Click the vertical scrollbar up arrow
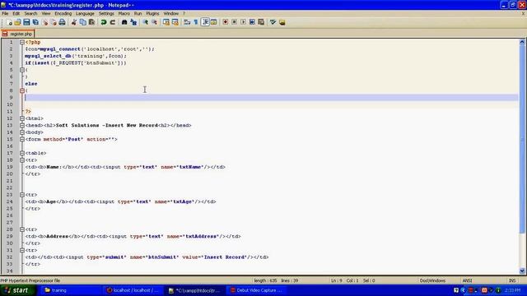 [522, 42]
